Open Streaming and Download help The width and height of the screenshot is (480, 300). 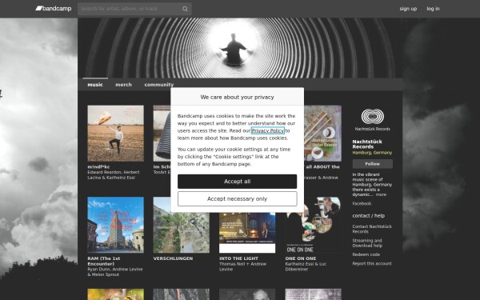(367, 243)
